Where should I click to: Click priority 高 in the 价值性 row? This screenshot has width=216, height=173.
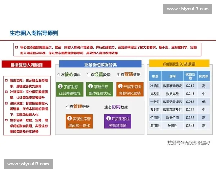(x=204, y=118)
